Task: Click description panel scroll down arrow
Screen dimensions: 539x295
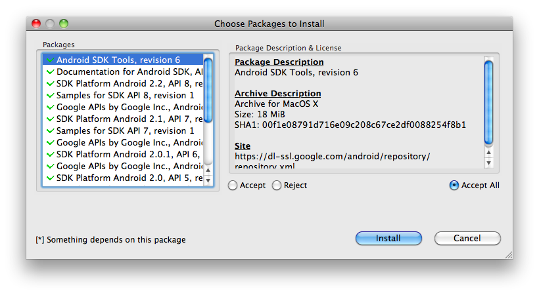Action: (x=488, y=163)
